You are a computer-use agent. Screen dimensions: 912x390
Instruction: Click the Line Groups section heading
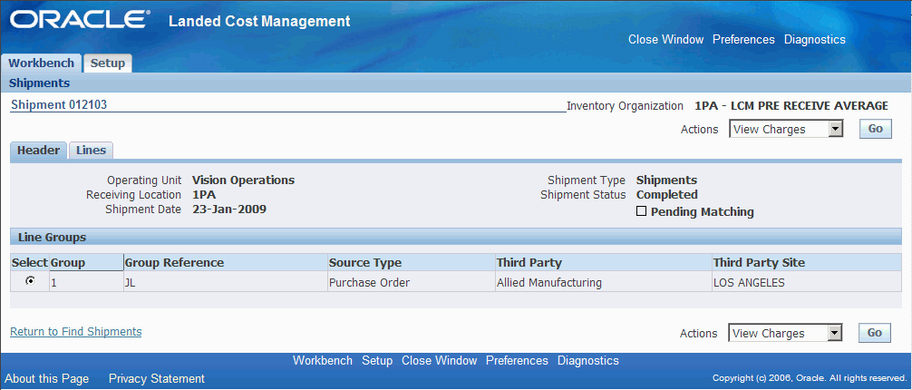coord(53,237)
